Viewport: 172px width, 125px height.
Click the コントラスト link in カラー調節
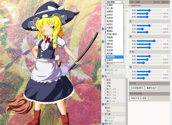tap(157, 2)
